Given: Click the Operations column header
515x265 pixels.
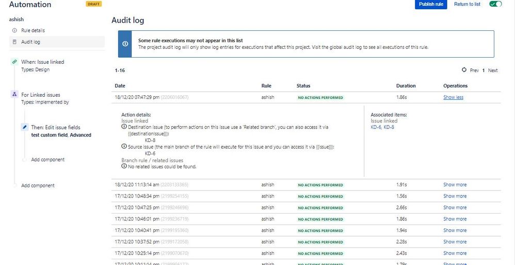Looking at the screenshot, I should (x=455, y=86).
